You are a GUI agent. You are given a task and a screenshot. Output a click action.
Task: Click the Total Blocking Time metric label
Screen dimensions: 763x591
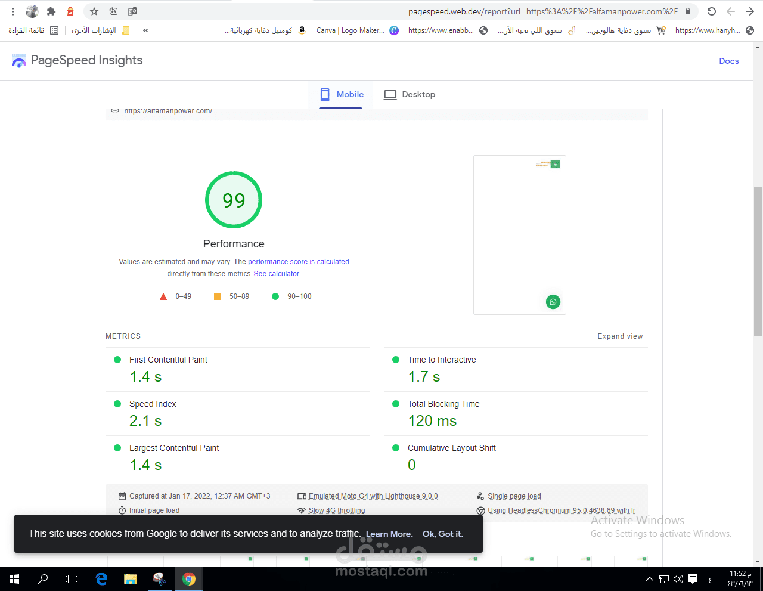[443, 404]
